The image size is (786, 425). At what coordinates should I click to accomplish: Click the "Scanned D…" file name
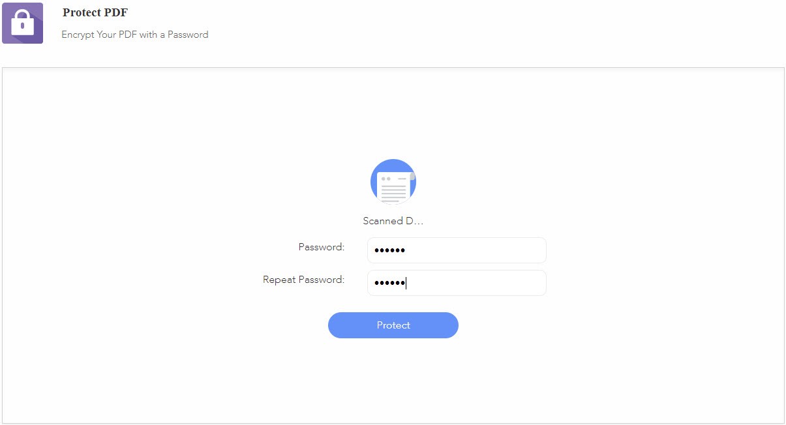point(393,221)
